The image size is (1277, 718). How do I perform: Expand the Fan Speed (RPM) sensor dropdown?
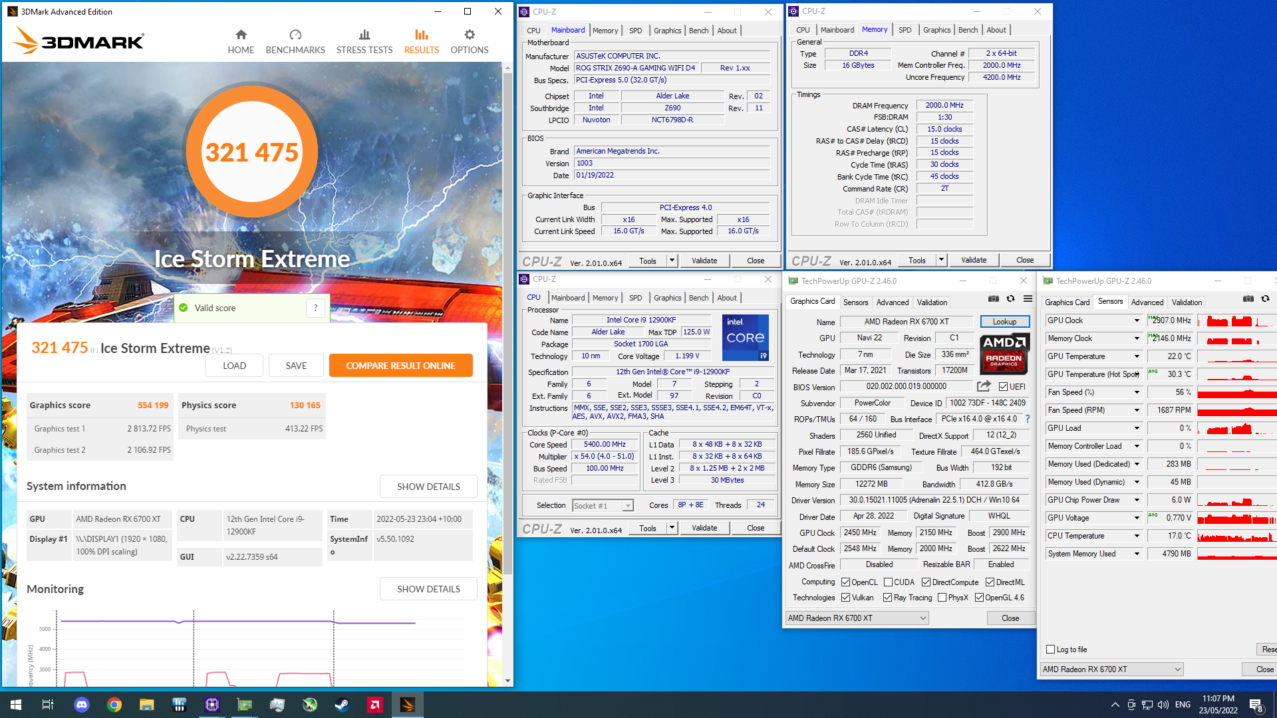click(x=1137, y=410)
